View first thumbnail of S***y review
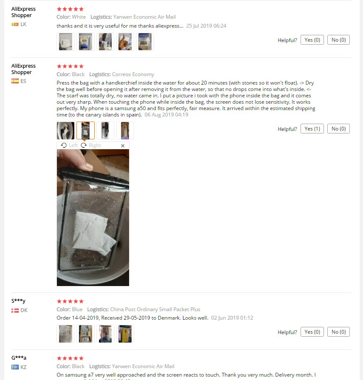The image size is (363, 380). click(65, 334)
